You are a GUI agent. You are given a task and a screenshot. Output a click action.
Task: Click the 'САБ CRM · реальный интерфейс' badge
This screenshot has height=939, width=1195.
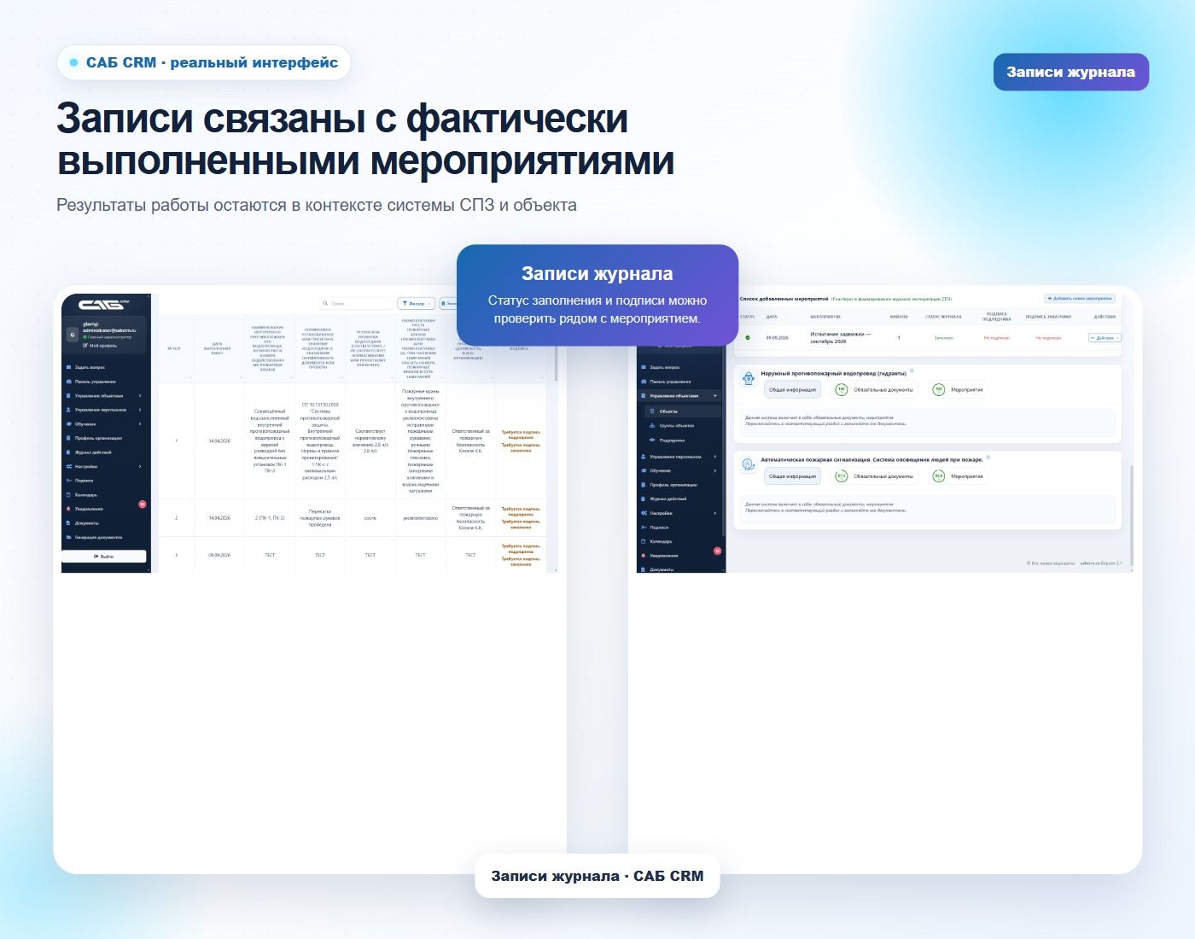tap(204, 62)
